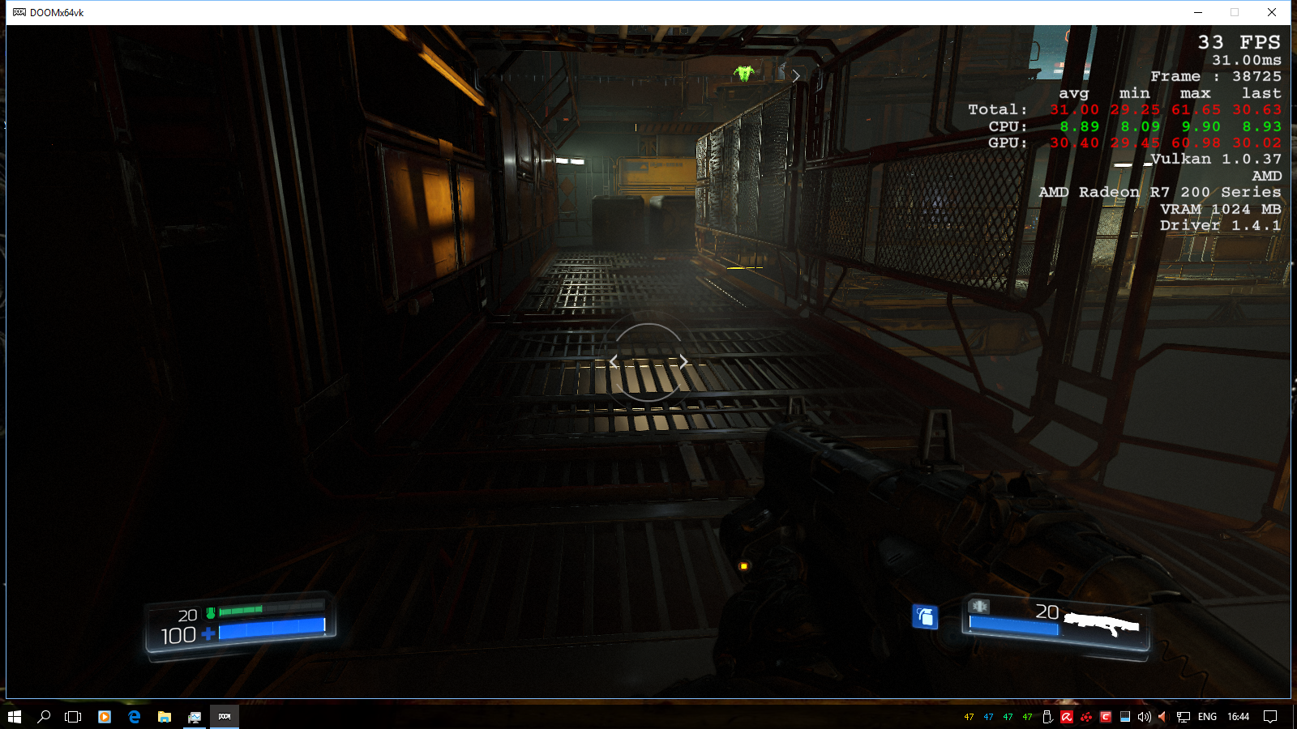Click the white shotgun weapon icon

1102,624
